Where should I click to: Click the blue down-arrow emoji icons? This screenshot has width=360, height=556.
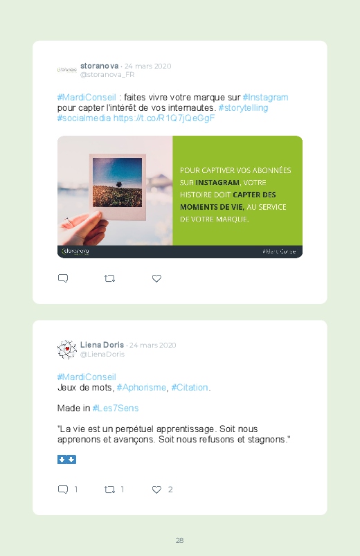(66, 460)
